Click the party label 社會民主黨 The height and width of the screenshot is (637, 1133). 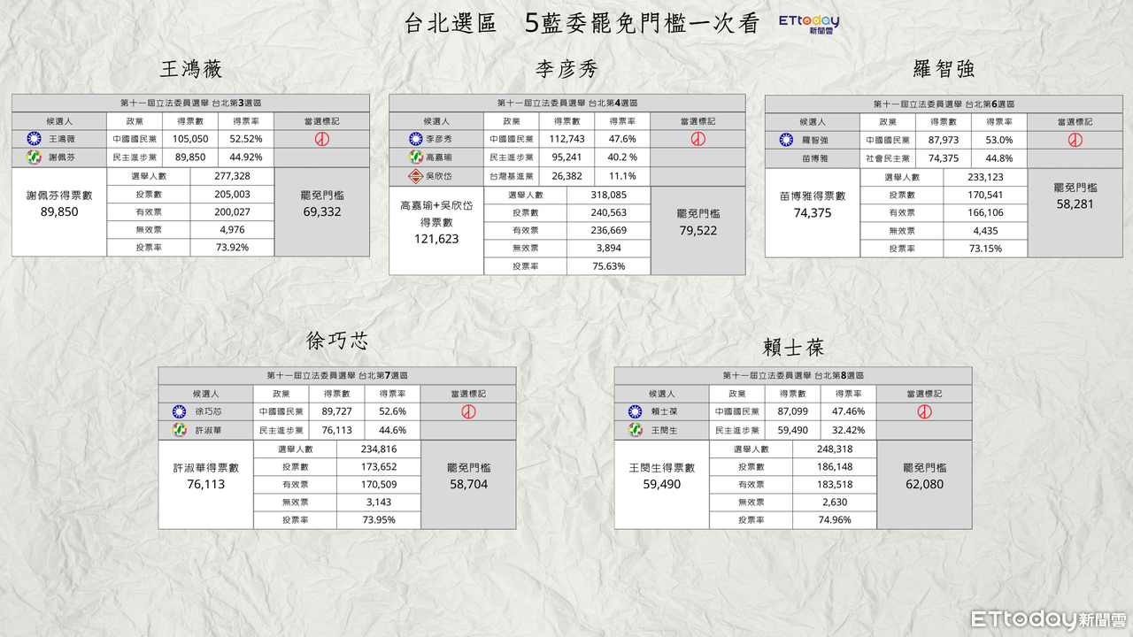click(887, 157)
